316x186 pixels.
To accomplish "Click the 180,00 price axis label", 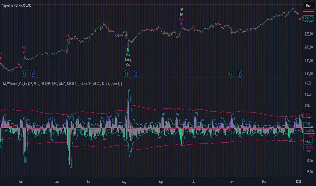I will click(x=309, y=61).
